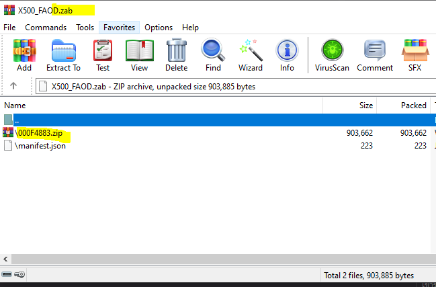Click the Delete trash can icon

[176, 50]
